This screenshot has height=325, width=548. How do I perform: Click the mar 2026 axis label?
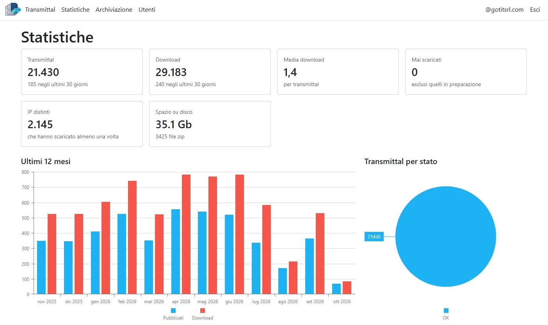pyautogui.click(x=154, y=302)
